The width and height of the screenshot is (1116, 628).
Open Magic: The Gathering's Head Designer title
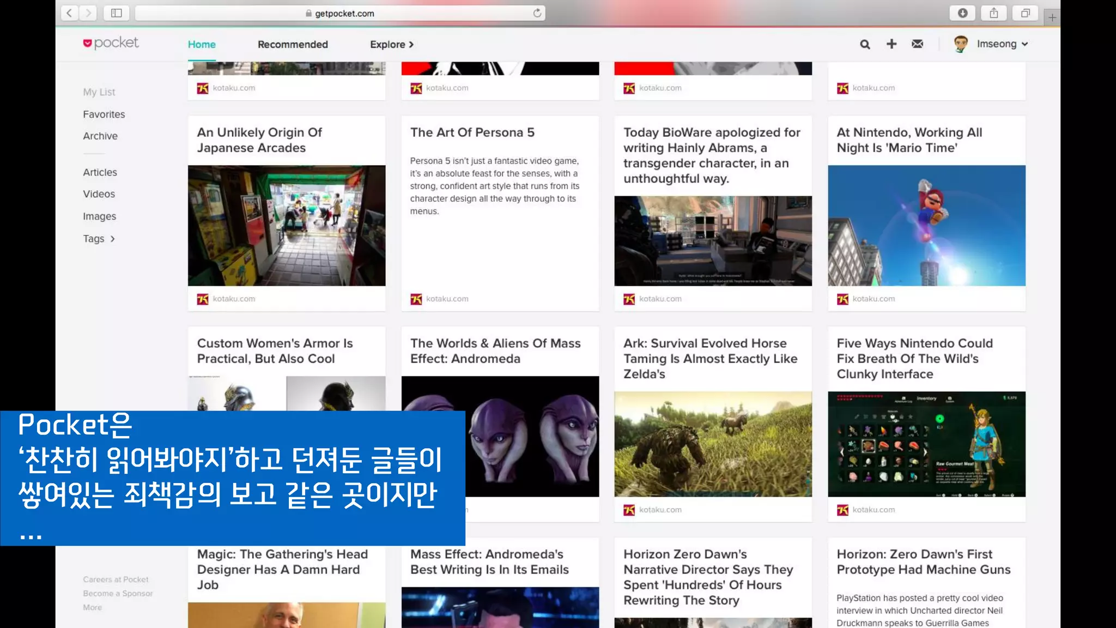pyautogui.click(x=282, y=570)
